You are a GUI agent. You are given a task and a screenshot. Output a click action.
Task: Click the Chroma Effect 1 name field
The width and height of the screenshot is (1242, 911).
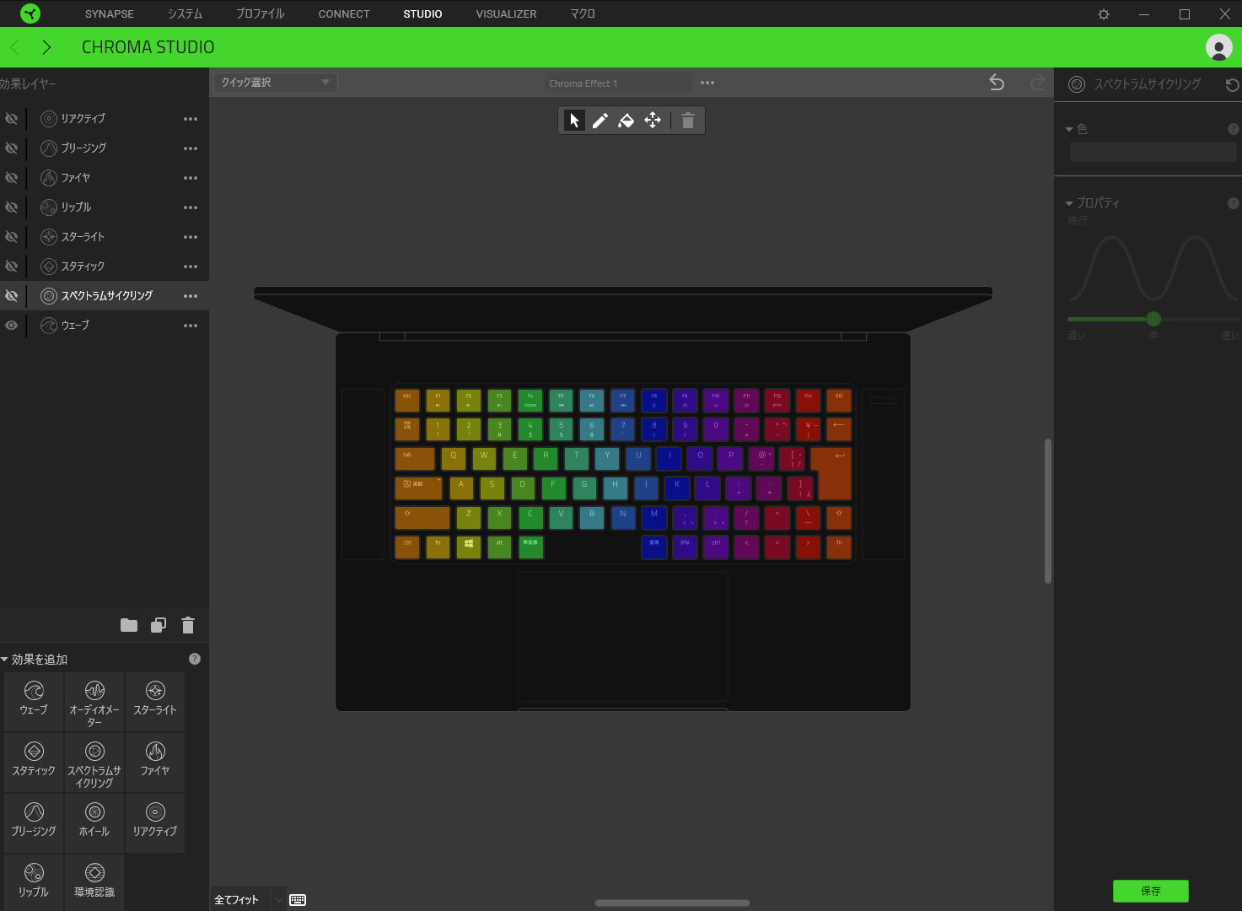coord(618,83)
